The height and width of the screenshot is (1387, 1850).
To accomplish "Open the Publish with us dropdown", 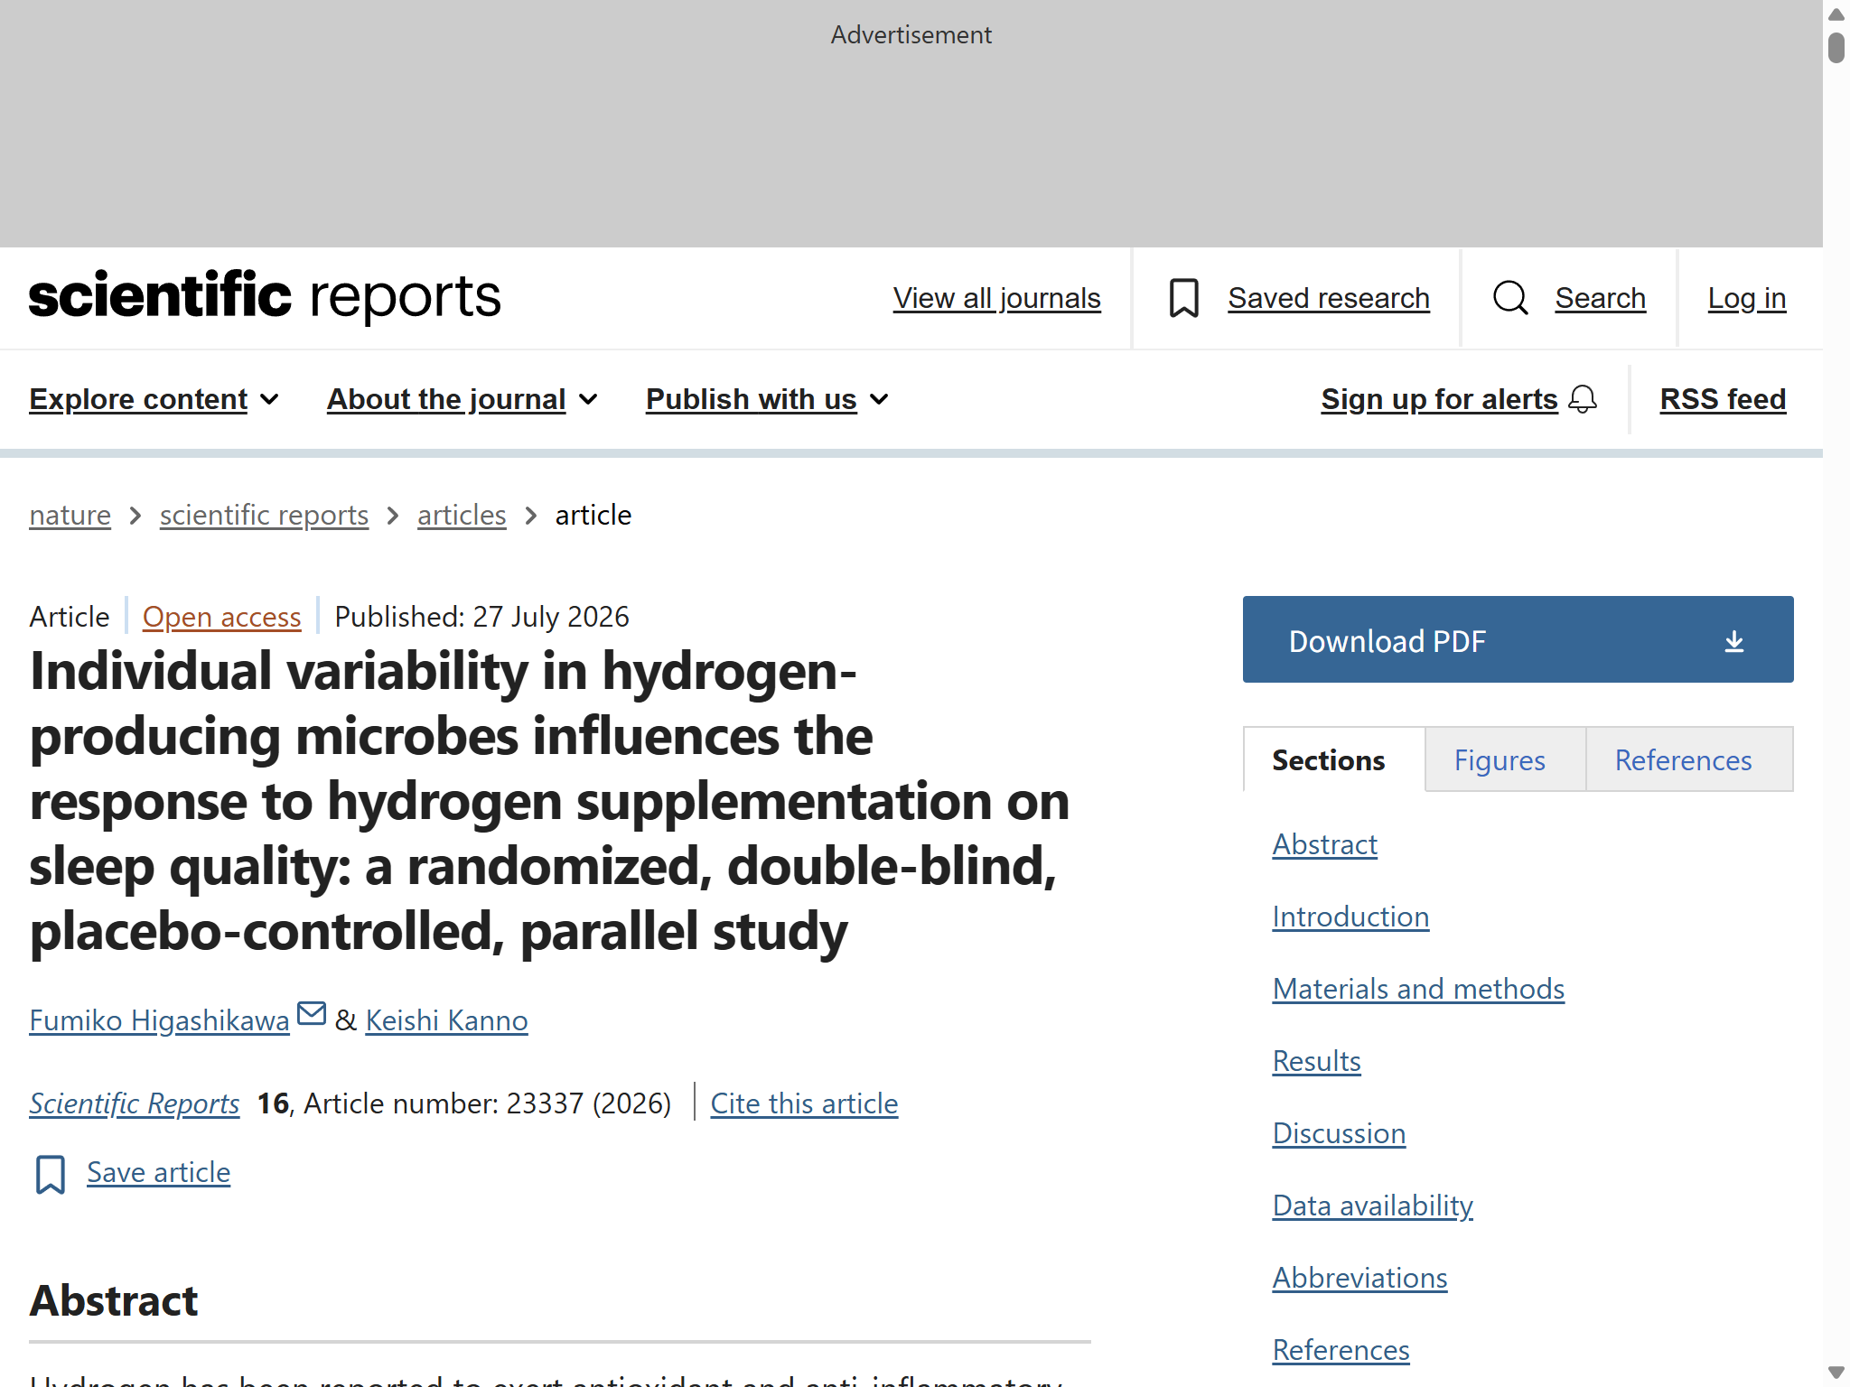I will [x=768, y=399].
